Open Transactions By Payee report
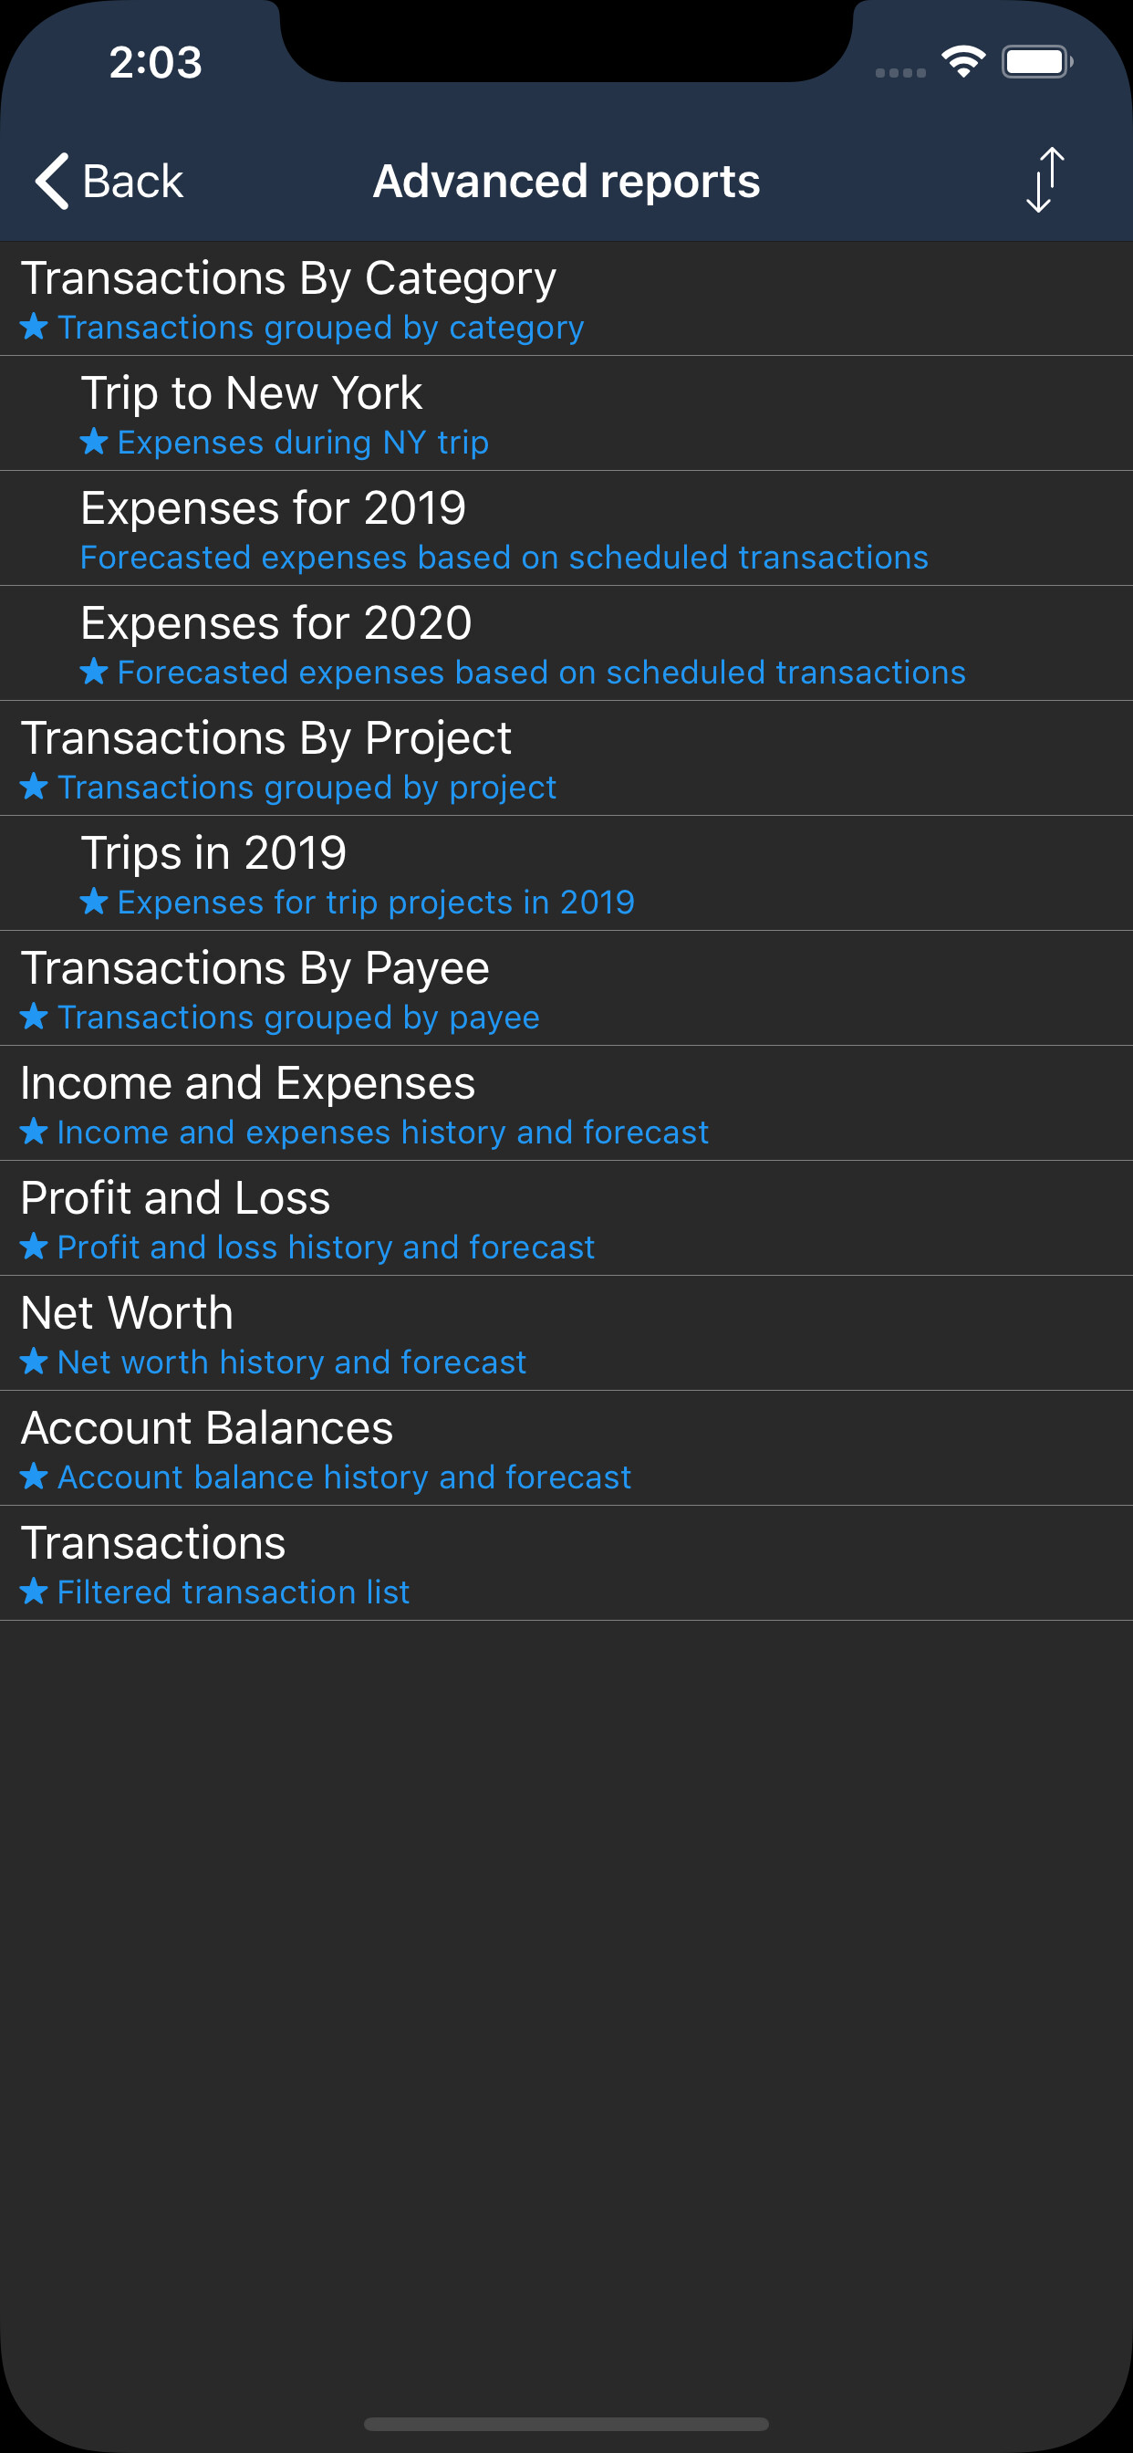The width and height of the screenshot is (1133, 2453). pos(566,988)
